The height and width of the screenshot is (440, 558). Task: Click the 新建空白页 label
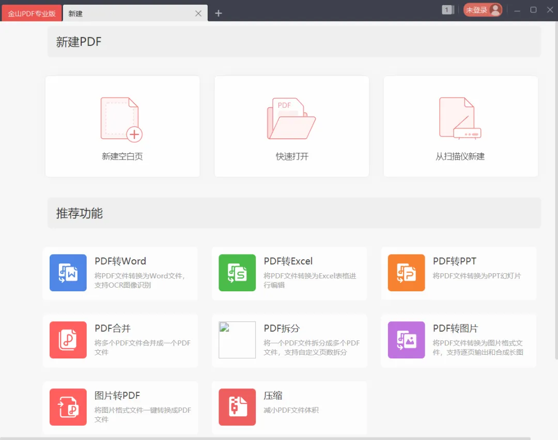(x=122, y=156)
